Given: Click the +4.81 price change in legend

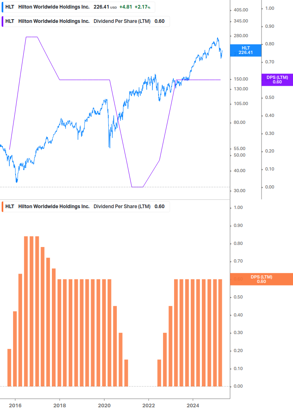Looking at the screenshot, I should (126, 7).
